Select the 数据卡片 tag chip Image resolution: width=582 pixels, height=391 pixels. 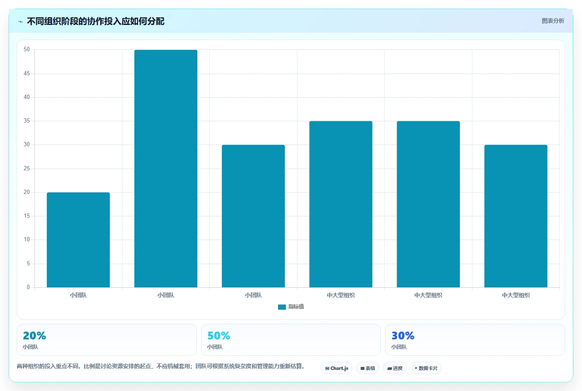pos(426,368)
